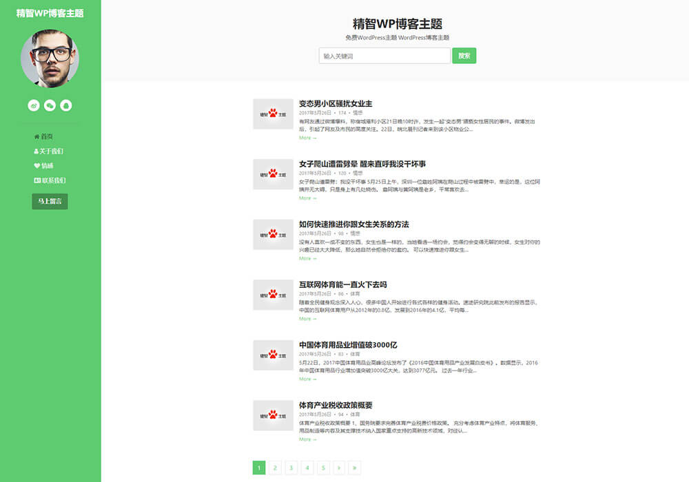This screenshot has width=689, height=482.
Task: Click the next-page arrow in pagination
Action: (339, 468)
